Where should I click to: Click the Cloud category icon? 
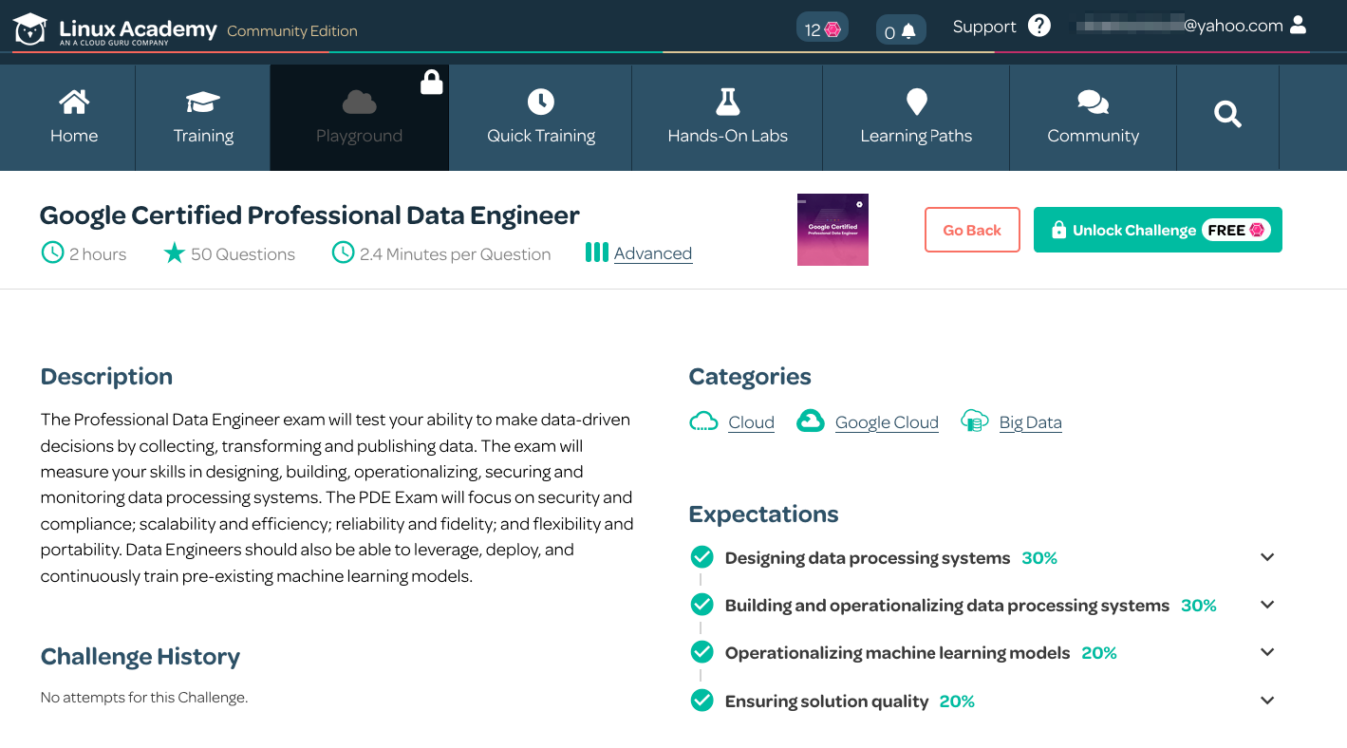703,421
